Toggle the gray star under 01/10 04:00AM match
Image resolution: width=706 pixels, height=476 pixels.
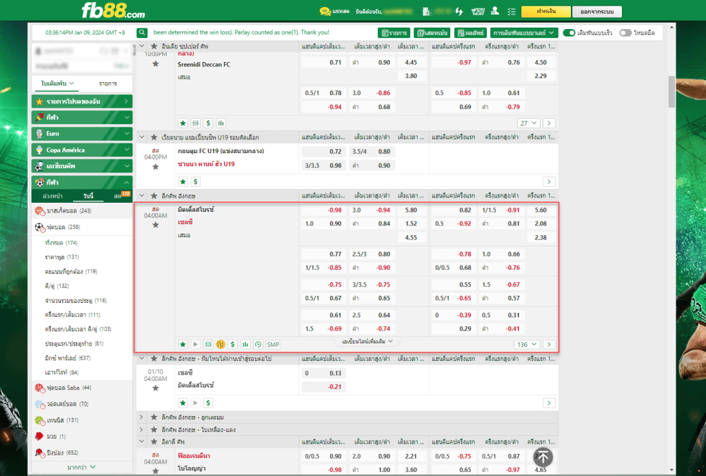coord(155,388)
